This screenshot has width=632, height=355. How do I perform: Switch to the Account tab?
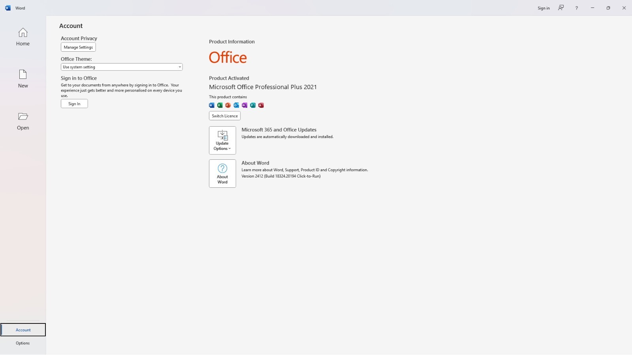[x=23, y=330]
